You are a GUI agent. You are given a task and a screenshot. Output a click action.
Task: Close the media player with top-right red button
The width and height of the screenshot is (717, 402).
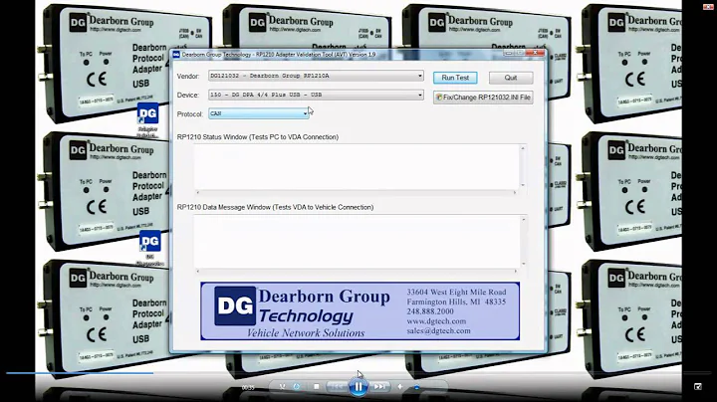[708, 6]
